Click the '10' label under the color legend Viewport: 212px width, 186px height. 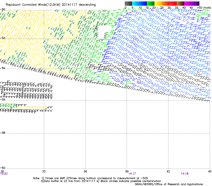[140, 8]
